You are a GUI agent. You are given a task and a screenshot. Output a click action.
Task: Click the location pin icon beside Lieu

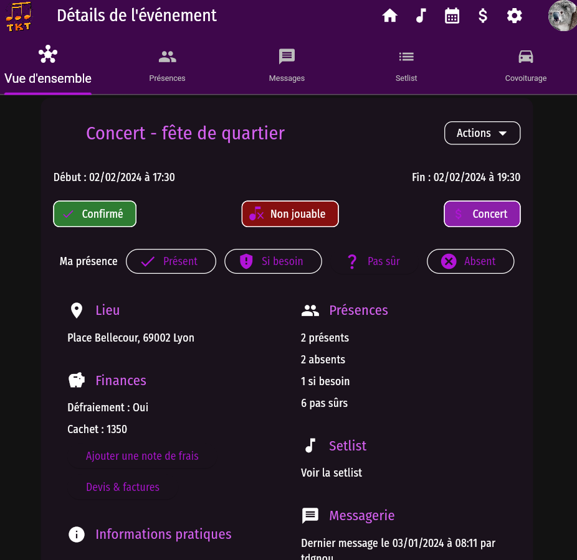tap(77, 310)
